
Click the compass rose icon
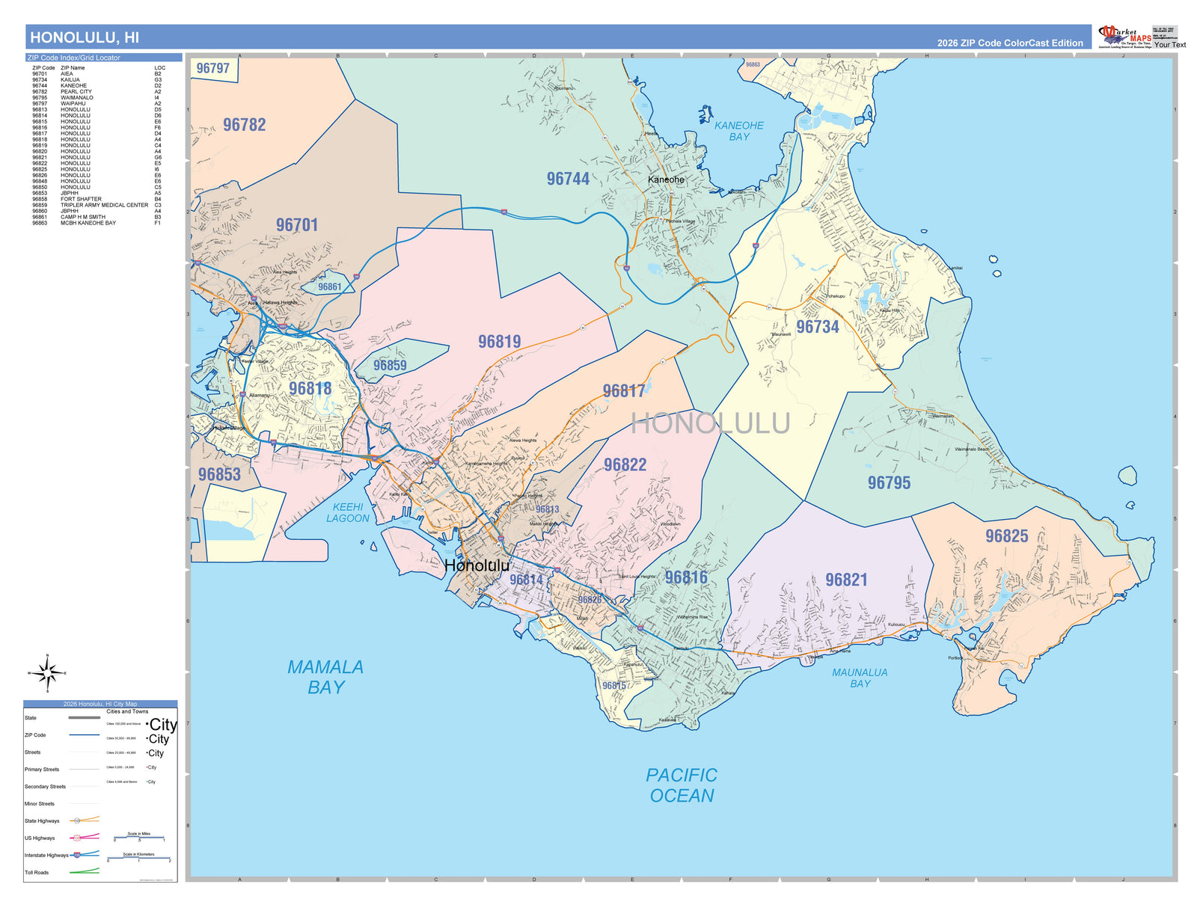point(48,673)
